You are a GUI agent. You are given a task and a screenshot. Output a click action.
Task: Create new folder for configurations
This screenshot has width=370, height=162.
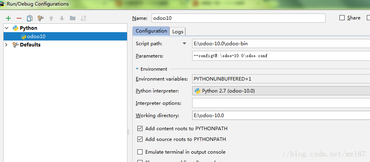72,18
